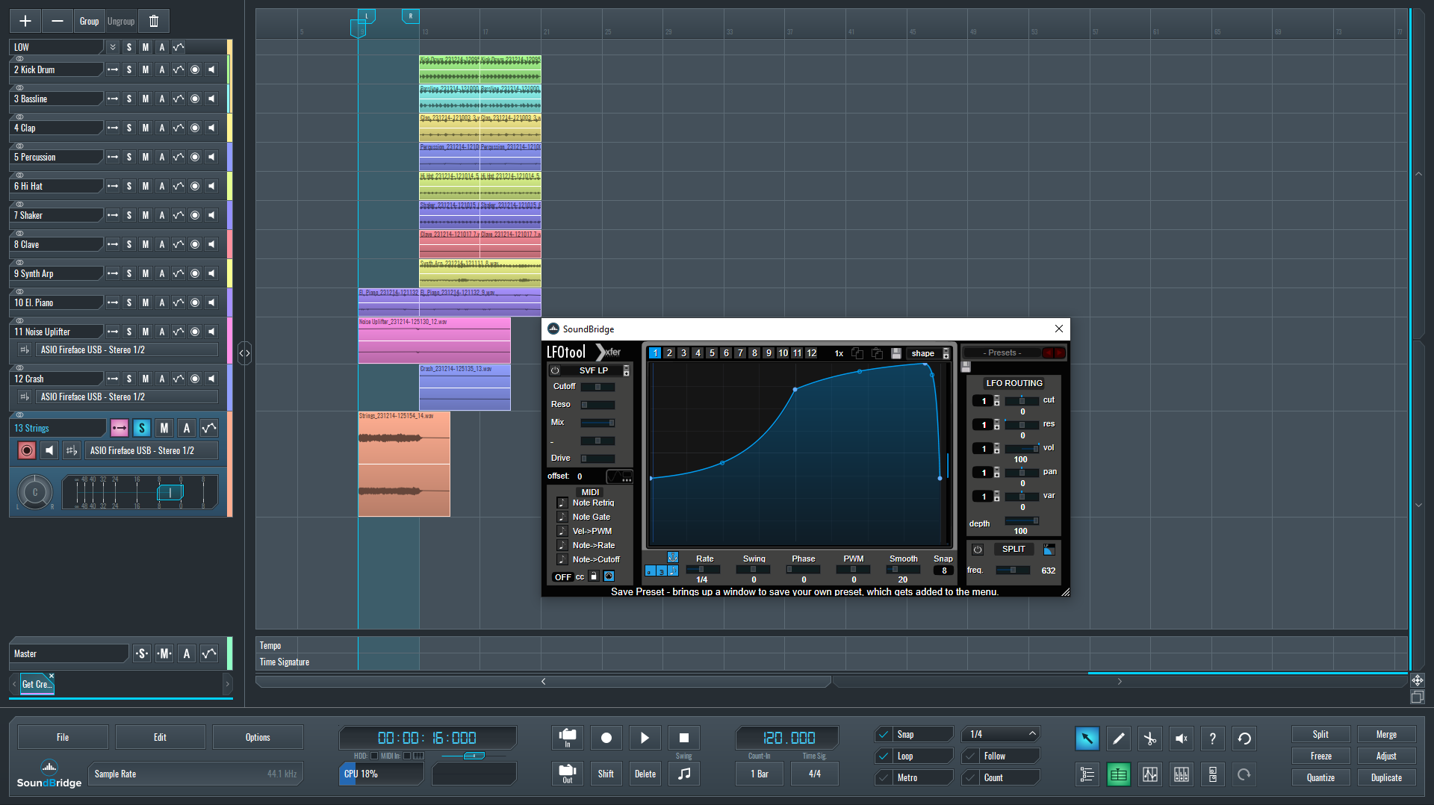Image resolution: width=1434 pixels, height=805 pixels.
Task: Click the Swing music note button
Action: pos(684,774)
